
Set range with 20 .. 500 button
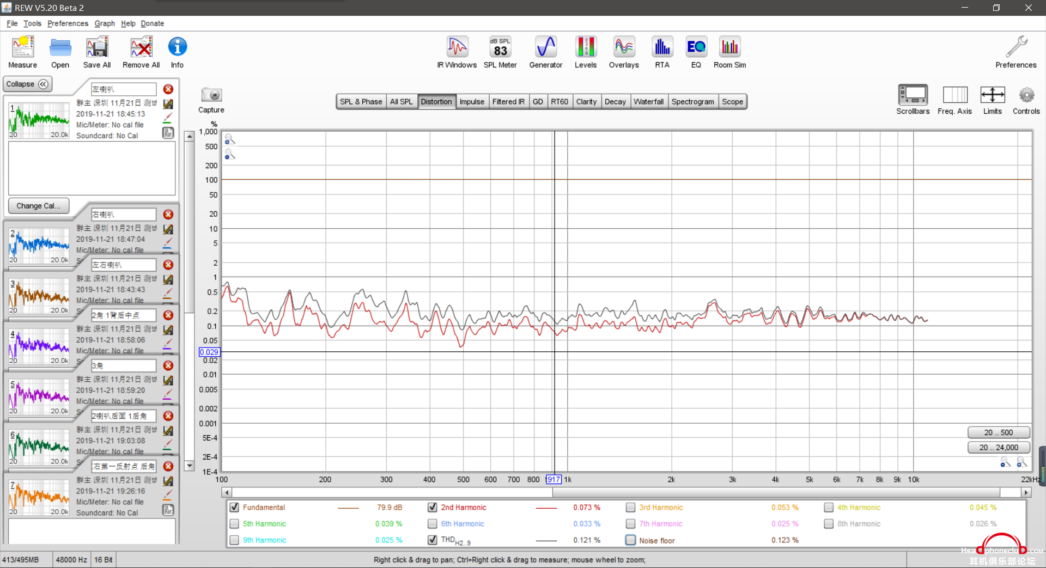coord(999,432)
